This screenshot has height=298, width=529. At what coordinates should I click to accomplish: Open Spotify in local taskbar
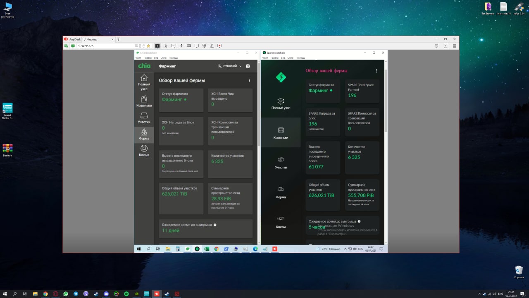tap(126, 294)
